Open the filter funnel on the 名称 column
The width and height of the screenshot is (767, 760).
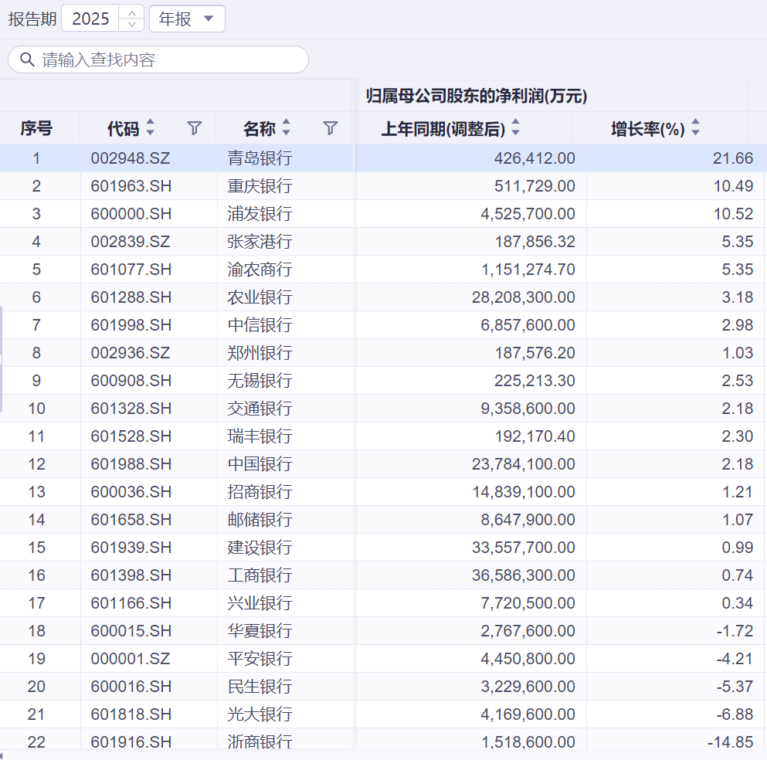[x=330, y=128]
